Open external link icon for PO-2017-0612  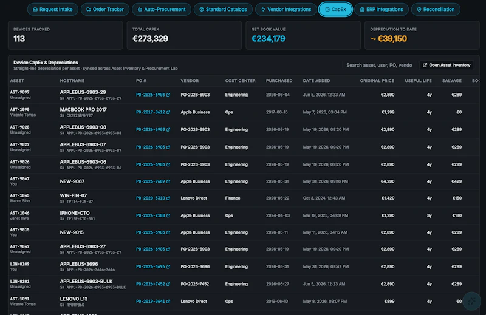pyautogui.click(x=168, y=112)
